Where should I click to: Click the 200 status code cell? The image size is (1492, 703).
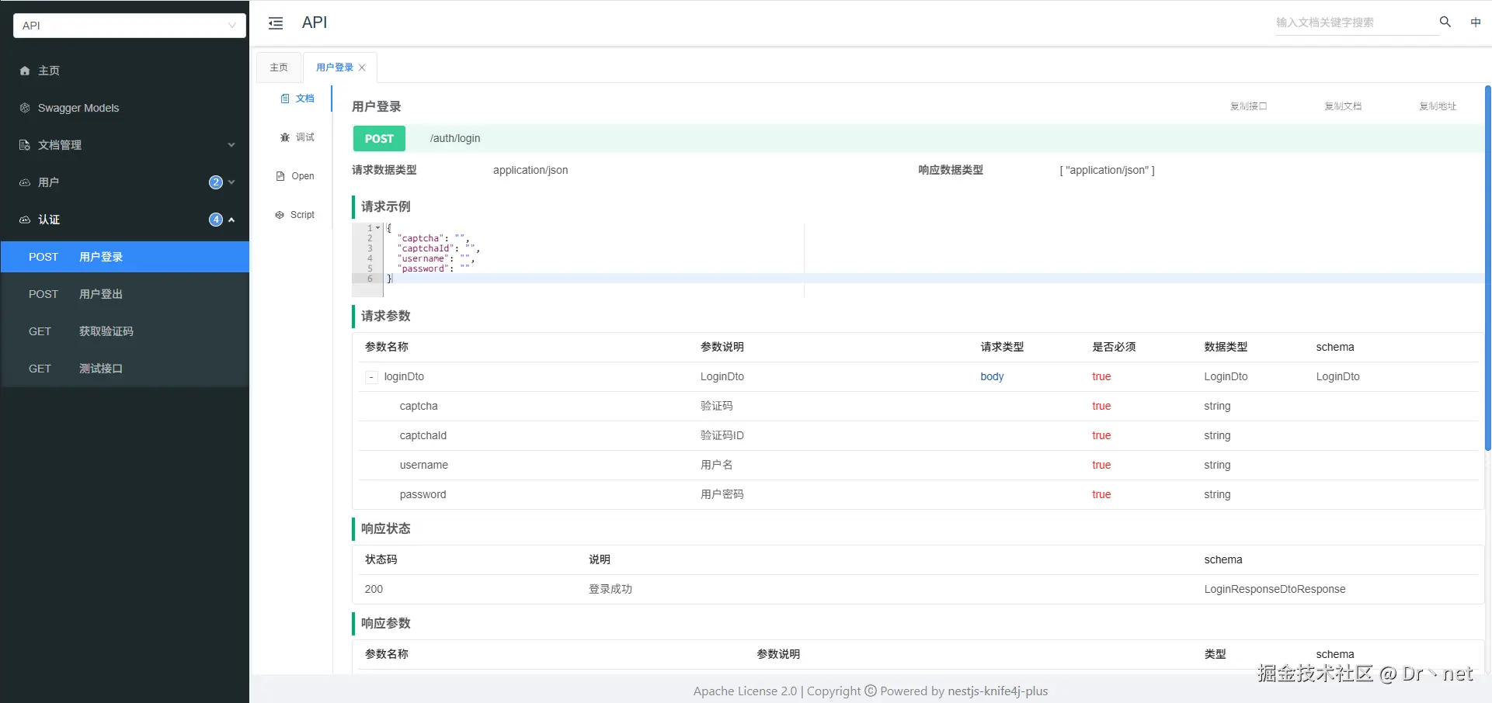point(374,590)
